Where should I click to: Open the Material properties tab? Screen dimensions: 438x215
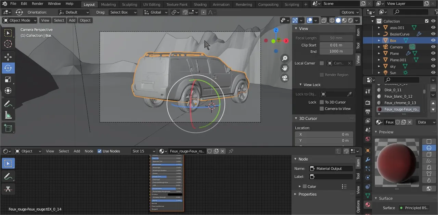click(368, 205)
